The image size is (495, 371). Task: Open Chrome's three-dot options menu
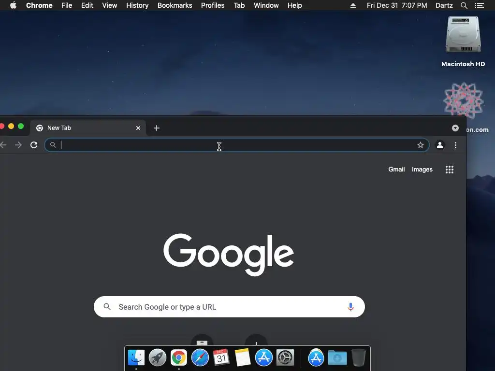click(455, 145)
